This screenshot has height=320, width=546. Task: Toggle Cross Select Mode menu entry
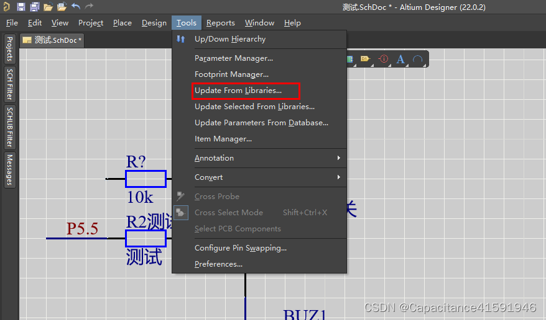pyautogui.click(x=259, y=213)
